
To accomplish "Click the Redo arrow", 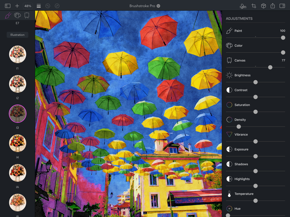I will (57, 6).
